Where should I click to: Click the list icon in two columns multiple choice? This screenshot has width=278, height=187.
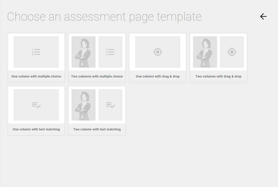111,52
